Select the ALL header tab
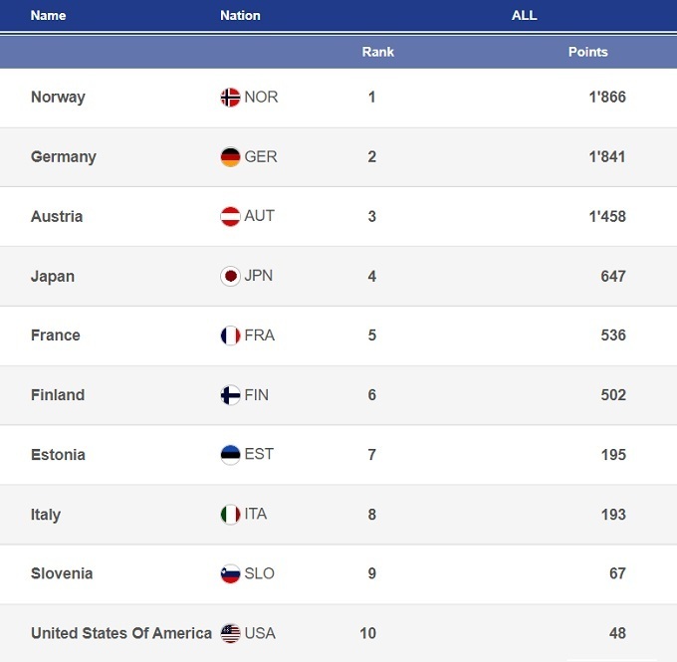This screenshot has height=662, width=677. coord(524,16)
